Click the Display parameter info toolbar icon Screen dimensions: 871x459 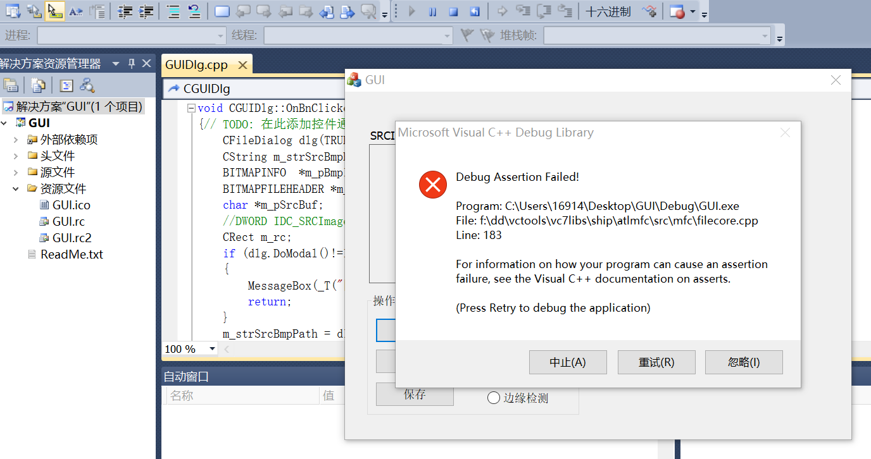pos(34,11)
